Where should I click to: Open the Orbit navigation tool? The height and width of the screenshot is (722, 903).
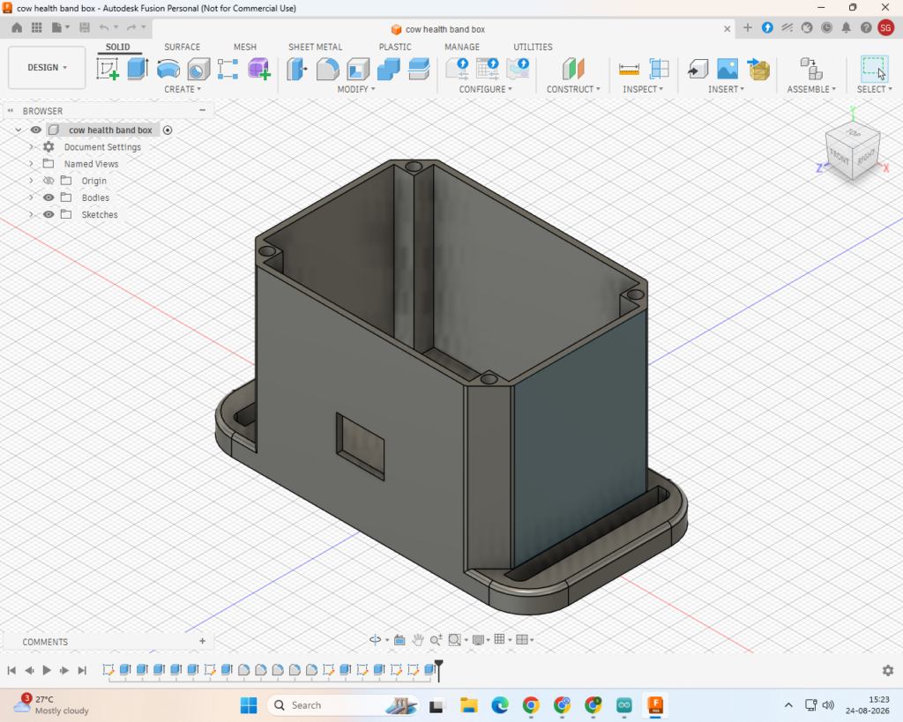[x=375, y=640]
